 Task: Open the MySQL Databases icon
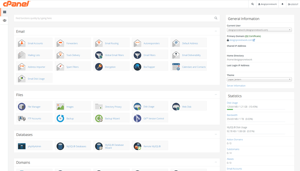click(60, 146)
